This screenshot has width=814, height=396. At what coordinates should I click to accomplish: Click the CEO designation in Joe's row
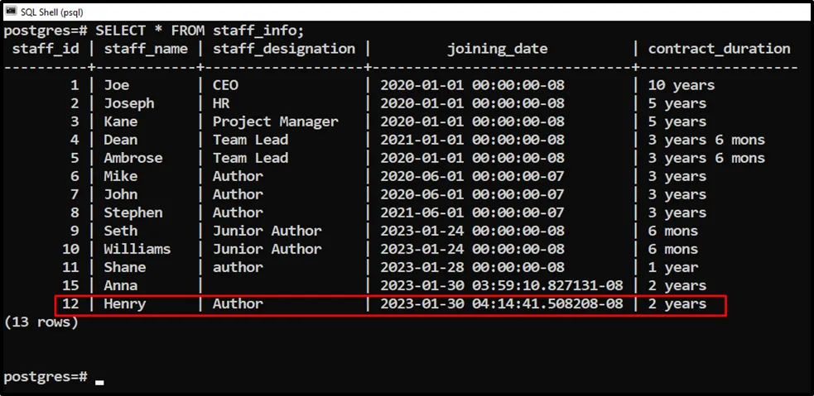pos(226,85)
